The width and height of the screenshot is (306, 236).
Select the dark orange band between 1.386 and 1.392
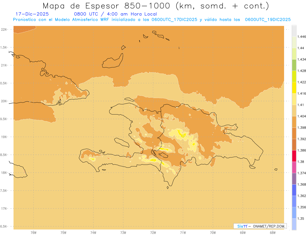click(x=294, y=145)
